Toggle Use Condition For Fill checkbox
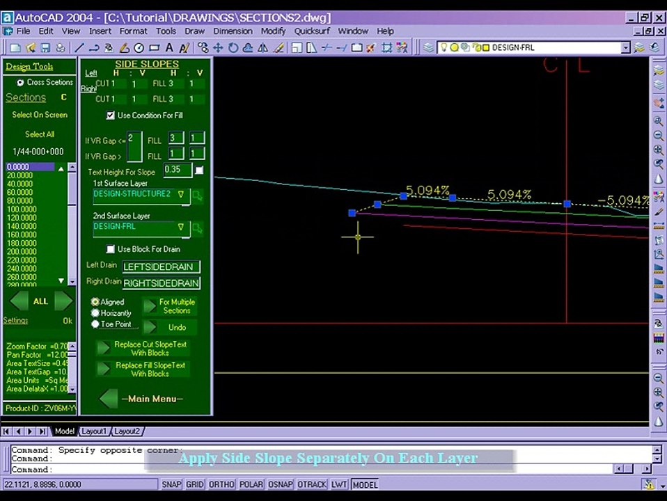The width and height of the screenshot is (667, 501). pos(110,116)
